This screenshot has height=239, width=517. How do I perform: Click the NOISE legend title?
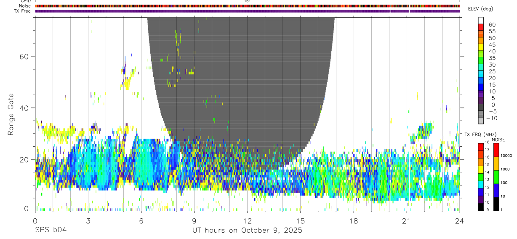(x=498, y=140)
